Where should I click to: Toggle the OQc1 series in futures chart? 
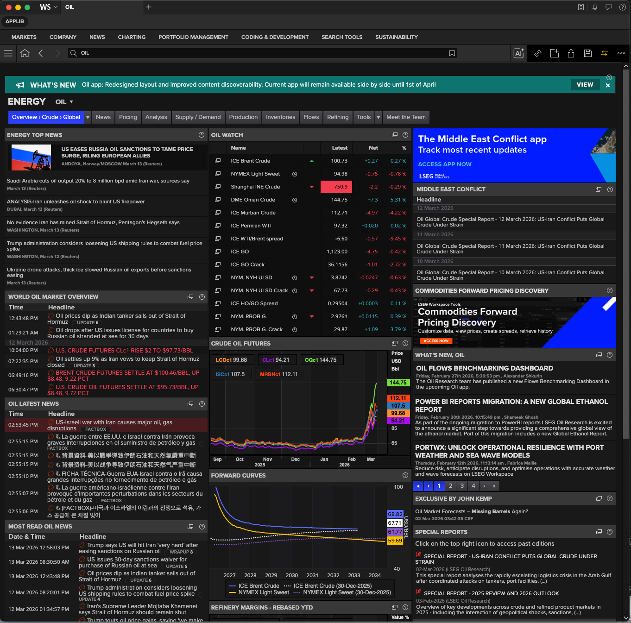click(x=321, y=360)
